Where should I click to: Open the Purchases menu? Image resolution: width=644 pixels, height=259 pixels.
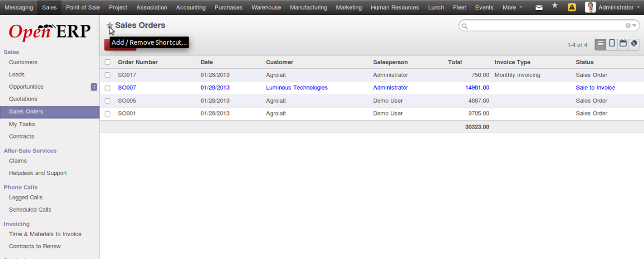point(228,7)
